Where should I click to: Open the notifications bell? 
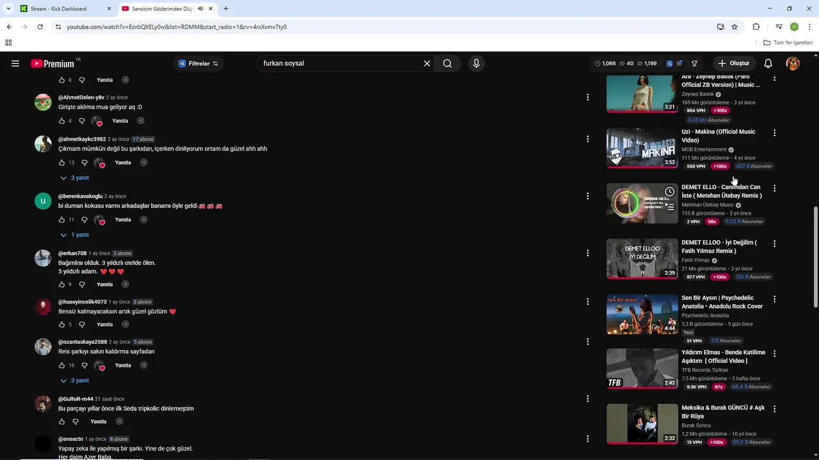tap(768, 63)
